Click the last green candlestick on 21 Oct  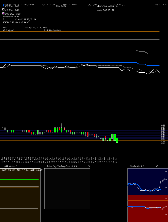(x=117, y=140)
